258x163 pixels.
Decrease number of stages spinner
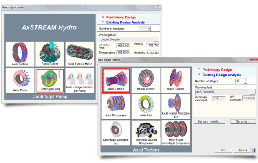tap(245, 82)
